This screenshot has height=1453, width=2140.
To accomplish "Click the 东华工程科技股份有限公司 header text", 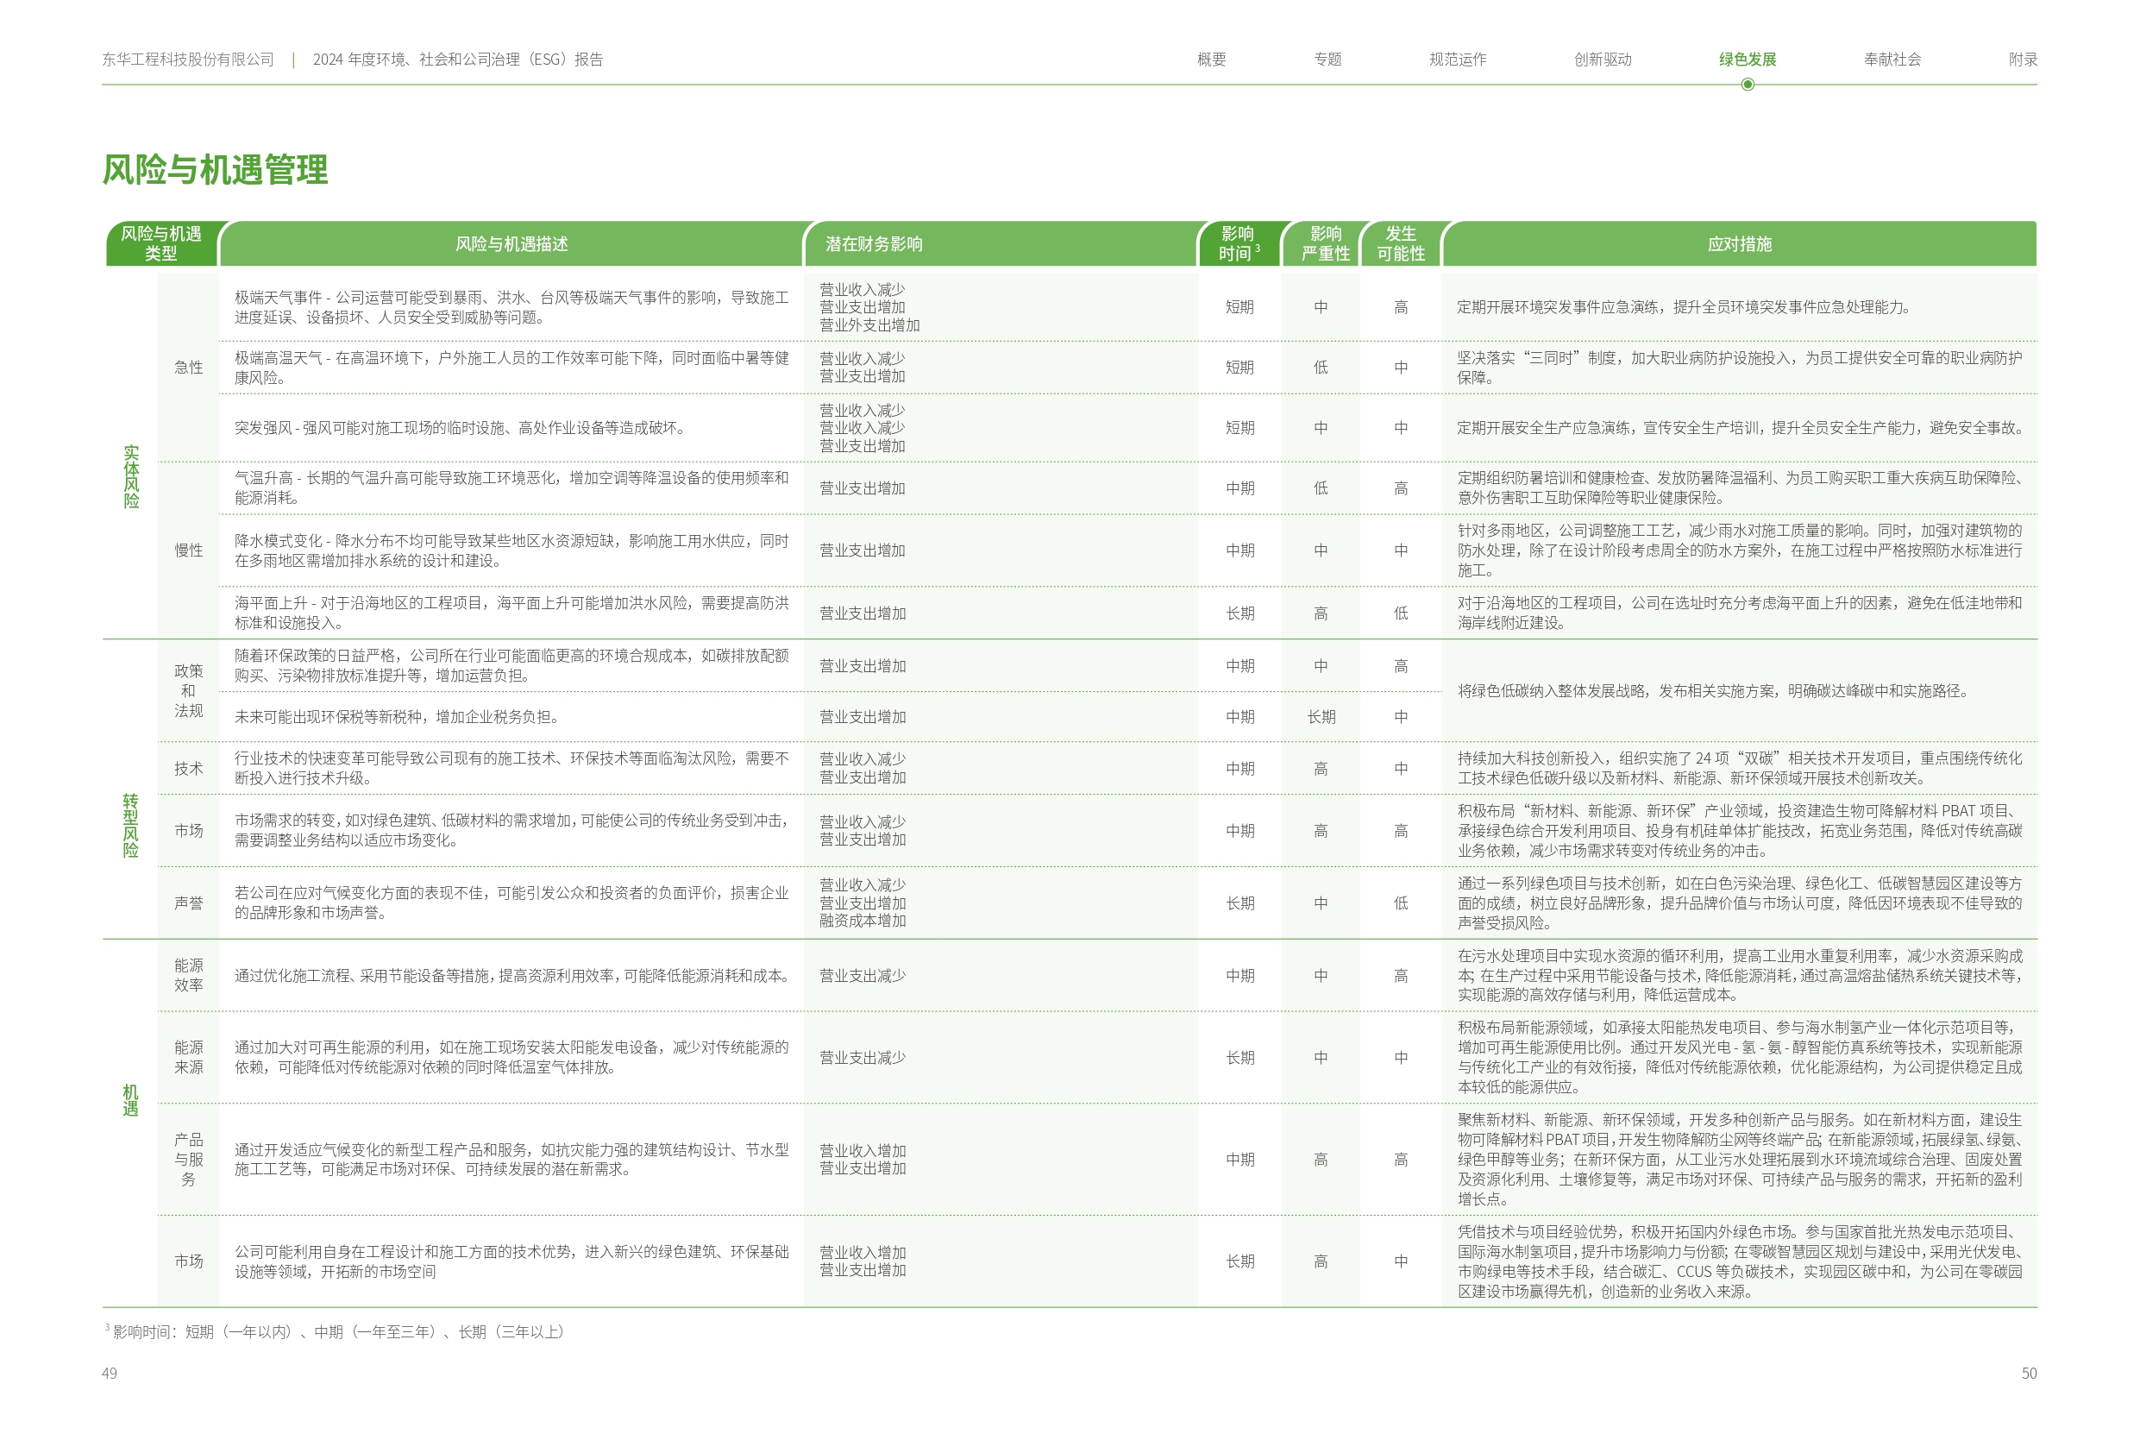I will [188, 60].
